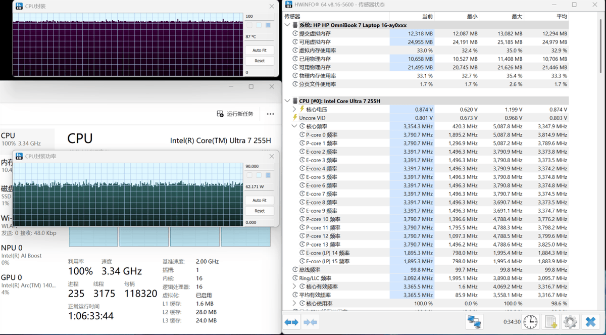Collapse the 系统: HP OmniBook 7 section
Viewport: 606px width, 335px height.
tap(287, 25)
